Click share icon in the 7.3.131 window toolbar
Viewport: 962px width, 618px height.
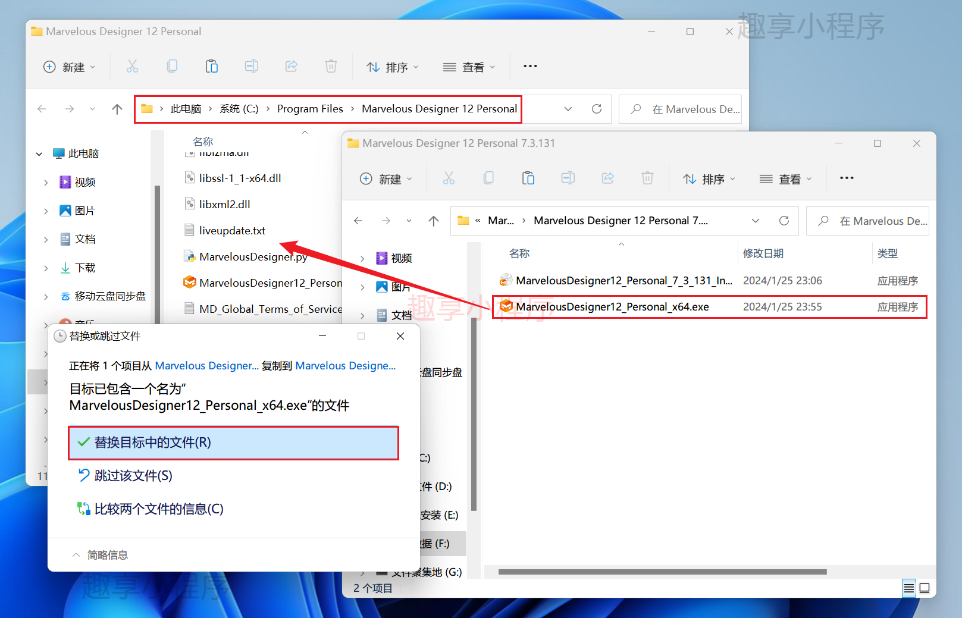(x=608, y=178)
